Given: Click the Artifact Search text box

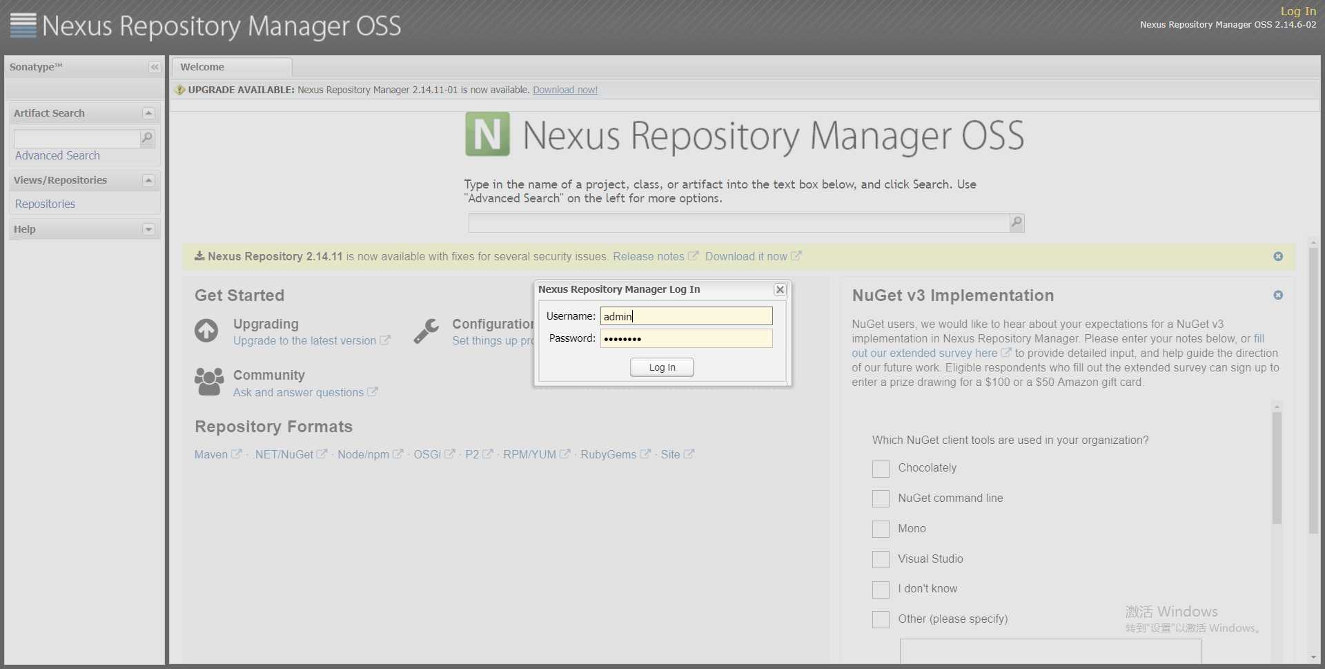Looking at the screenshot, I should click(77, 138).
